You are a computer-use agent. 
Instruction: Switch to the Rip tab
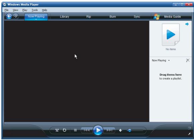click(88, 17)
